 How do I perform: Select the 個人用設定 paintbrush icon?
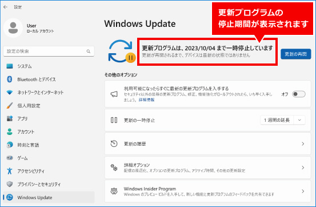(10, 106)
